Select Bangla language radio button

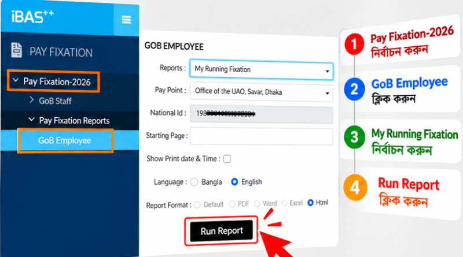(x=194, y=182)
